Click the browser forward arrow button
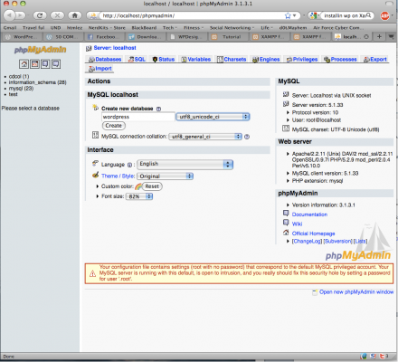This screenshot has width=398, height=362. click(x=20, y=15)
